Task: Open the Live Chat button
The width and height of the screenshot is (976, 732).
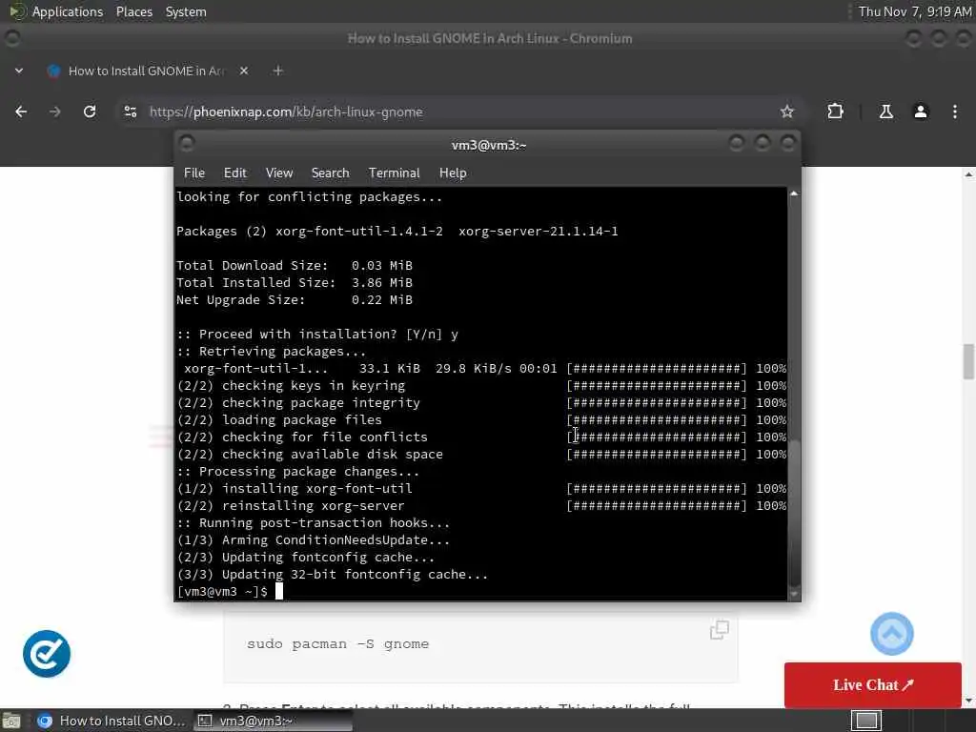Action: tap(873, 684)
